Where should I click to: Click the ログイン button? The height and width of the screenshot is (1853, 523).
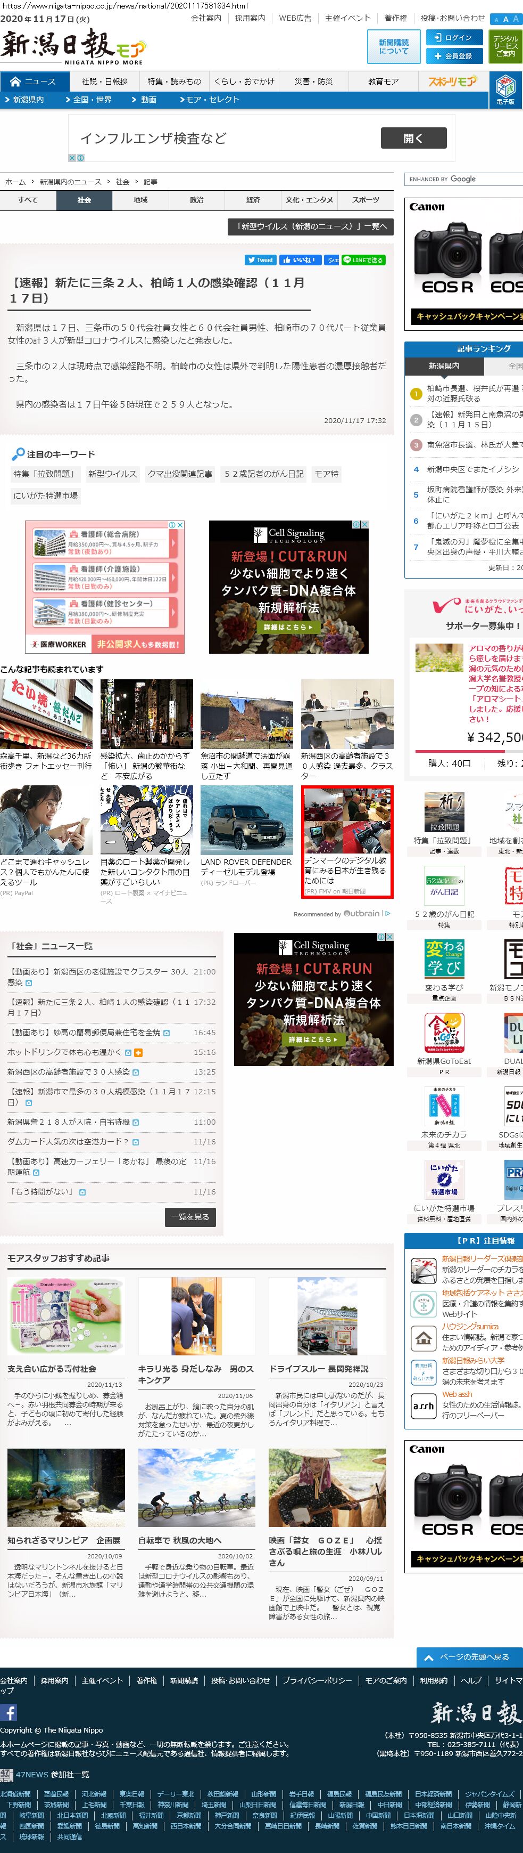pyautogui.click(x=453, y=37)
